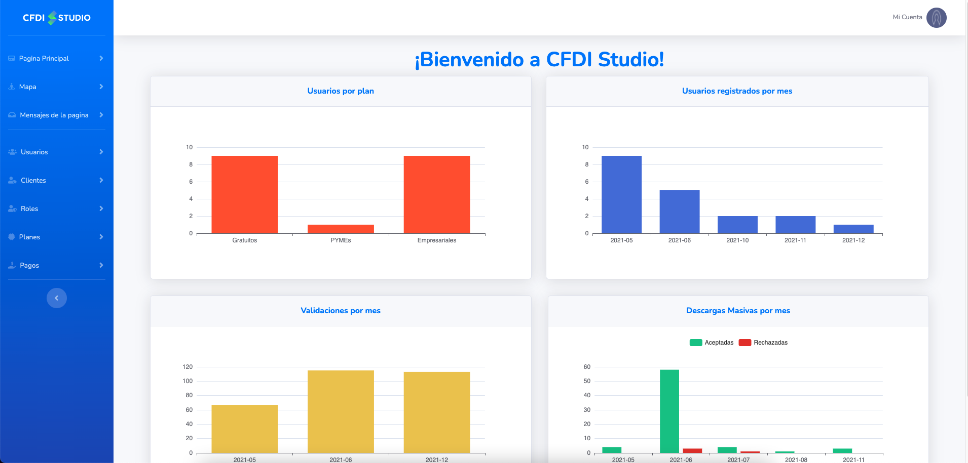Click the Usuarios group icon
This screenshot has width=968, height=463.
(x=13, y=152)
